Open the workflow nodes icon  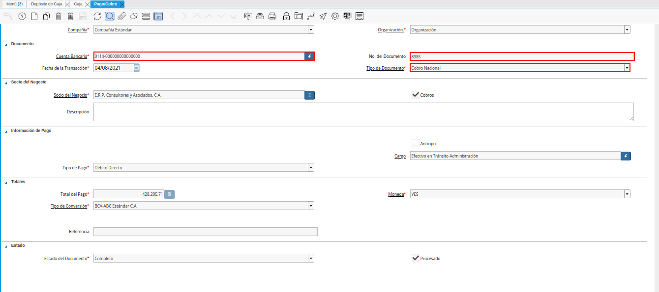point(311,16)
